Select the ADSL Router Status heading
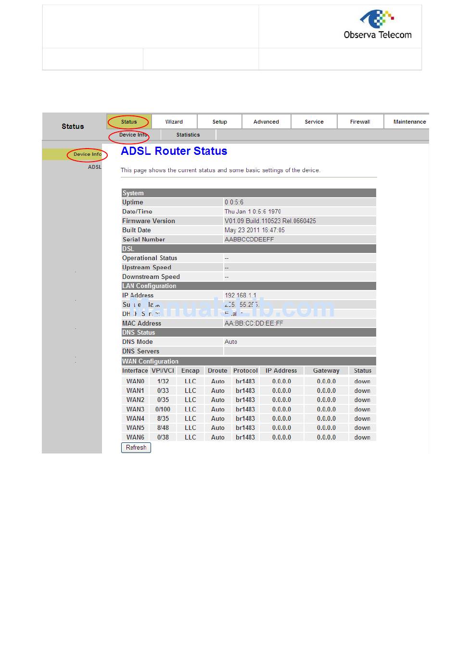This screenshot has width=457, height=667. coord(174,151)
